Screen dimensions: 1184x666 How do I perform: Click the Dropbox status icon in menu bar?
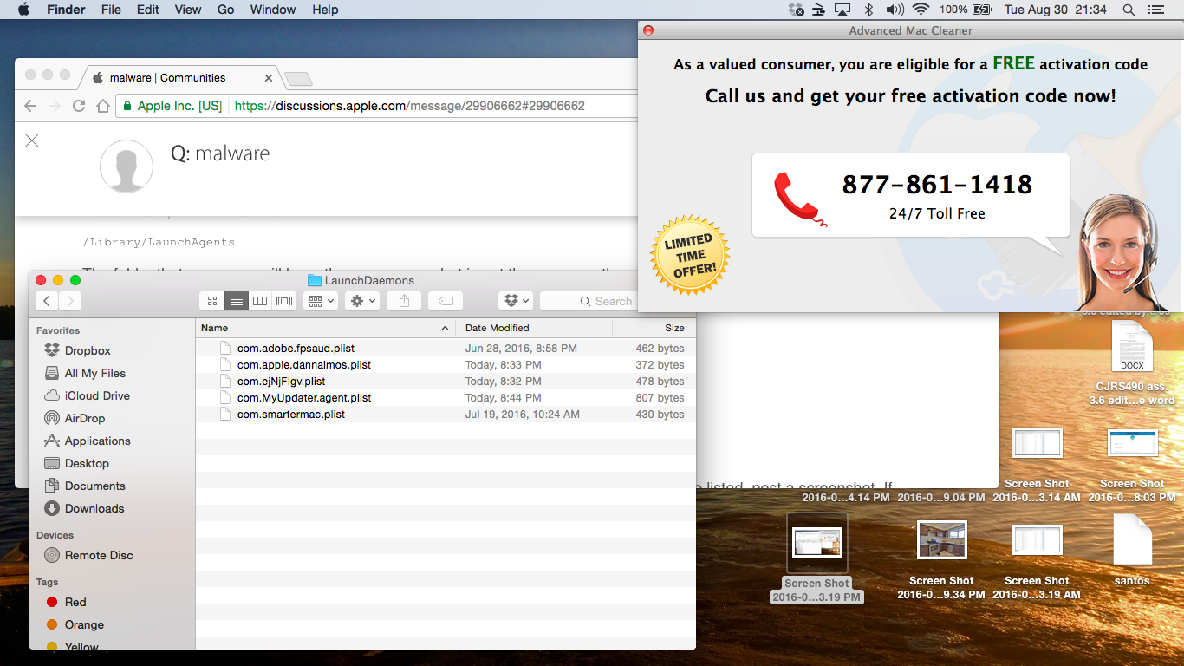(796, 10)
